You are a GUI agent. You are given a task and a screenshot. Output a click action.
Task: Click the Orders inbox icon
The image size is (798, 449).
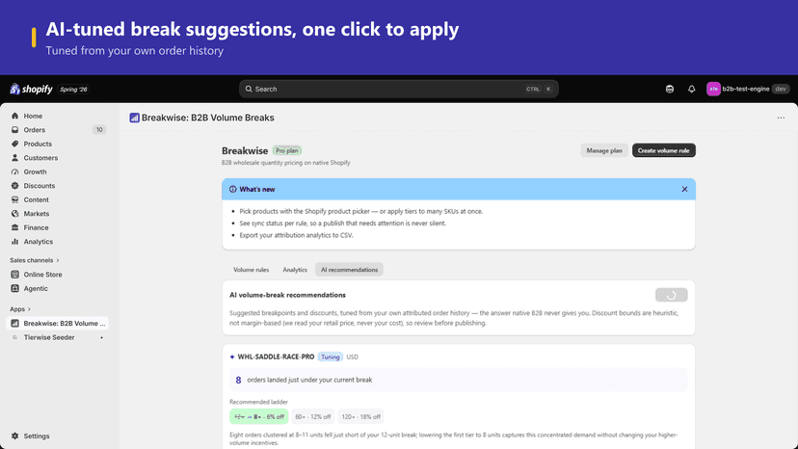click(x=14, y=130)
